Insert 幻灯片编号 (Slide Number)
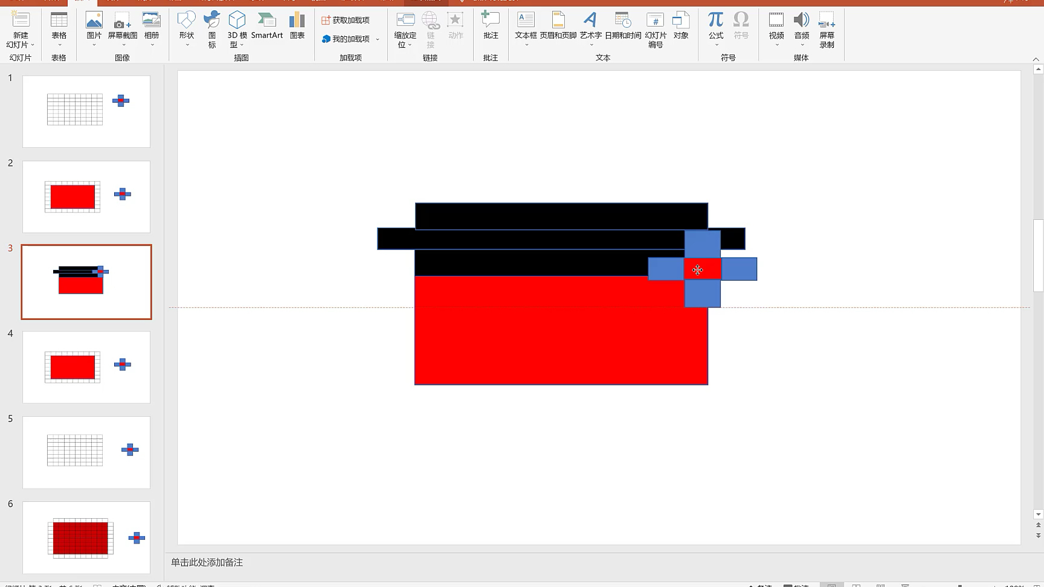This screenshot has height=587, width=1044. 656,29
